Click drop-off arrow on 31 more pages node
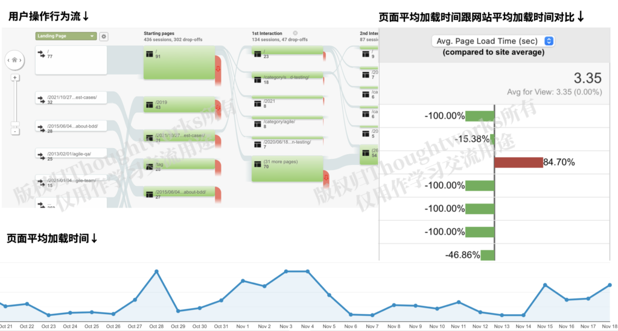 coord(326,178)
